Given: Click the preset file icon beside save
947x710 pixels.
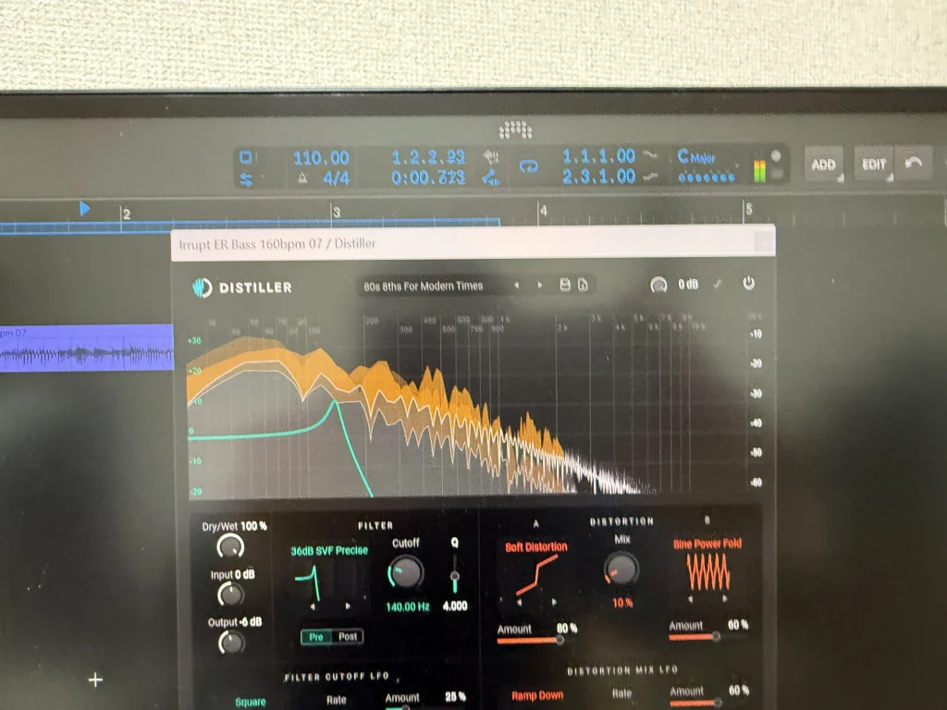Looking at the screenshot, I should pyautogui.click(x=583, y=285).
